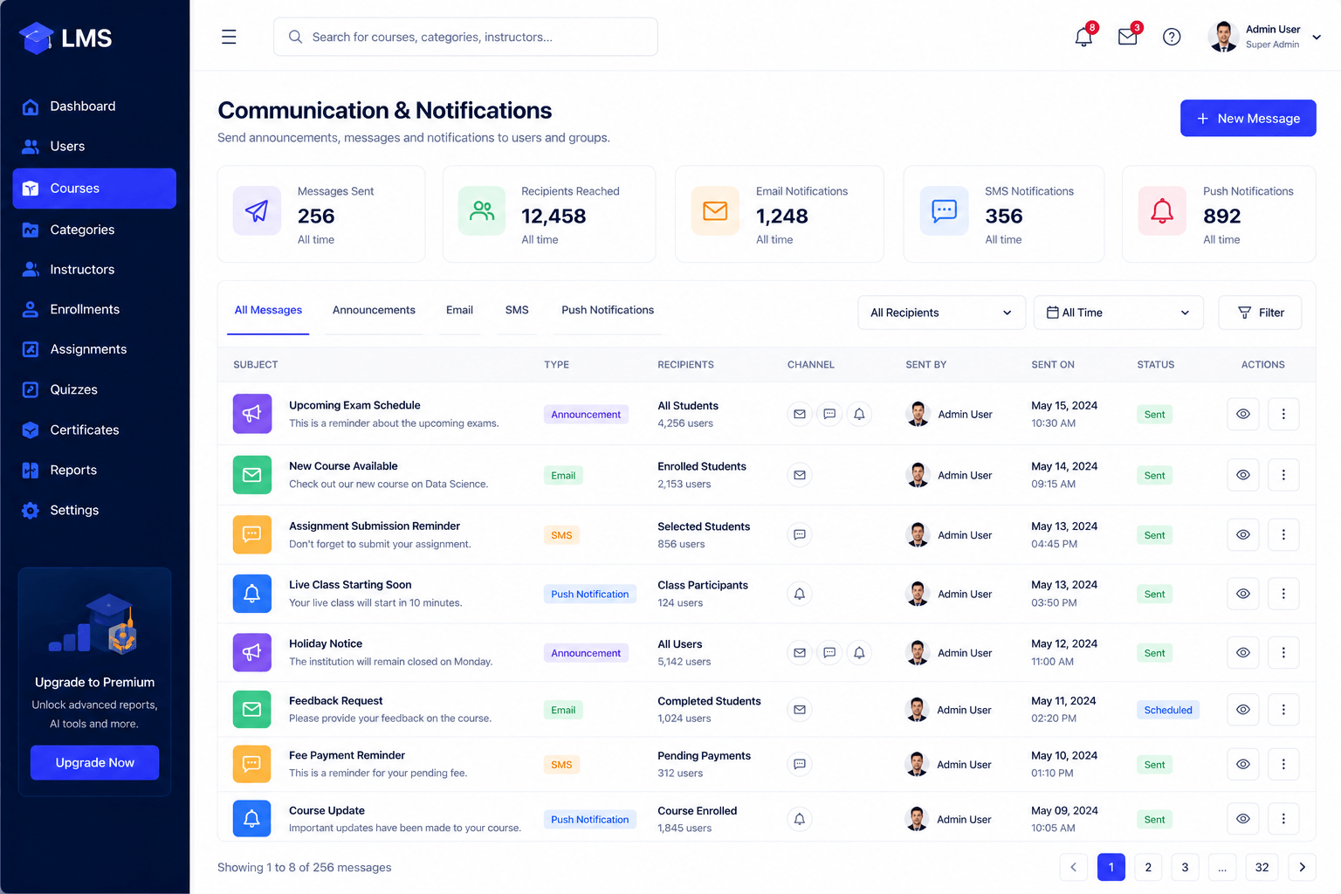The height and width of the screenshot is (894, 1341).
Task: Go to previous page of messages
Action: click(x=1073, y=867)
